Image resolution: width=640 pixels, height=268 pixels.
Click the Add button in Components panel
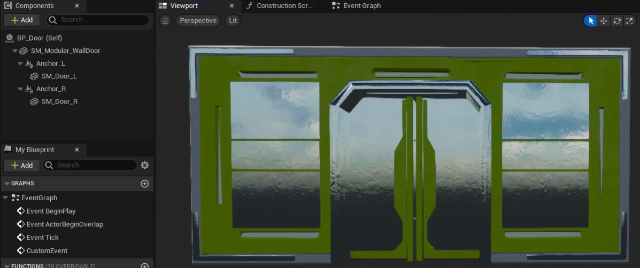[x=21, y=20]
